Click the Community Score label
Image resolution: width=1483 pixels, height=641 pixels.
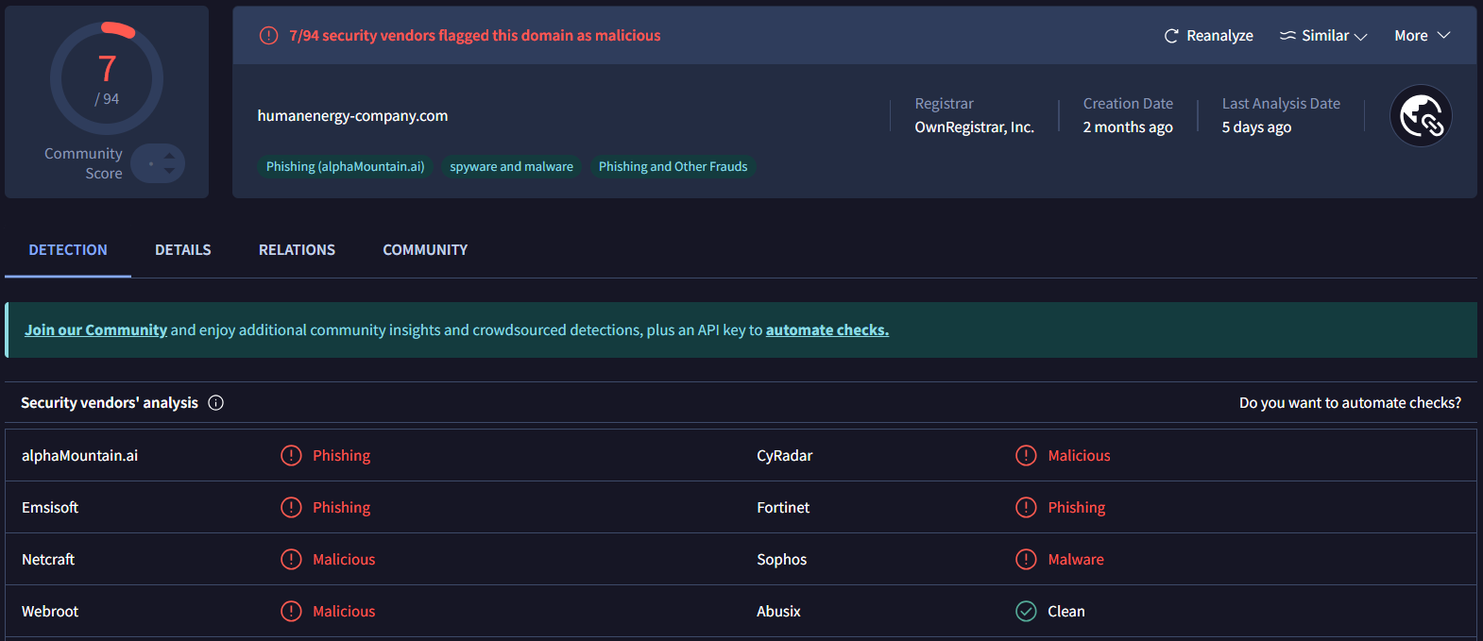click(83, 163)
